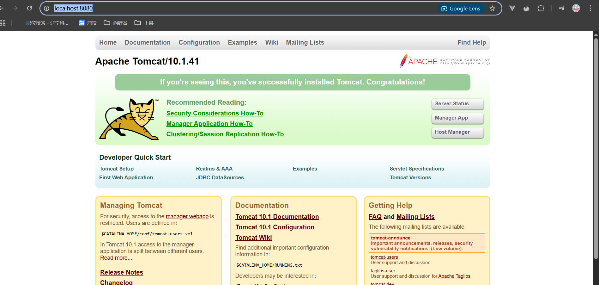Open Clustering/Session Replication How-To link

click(225, 134)
